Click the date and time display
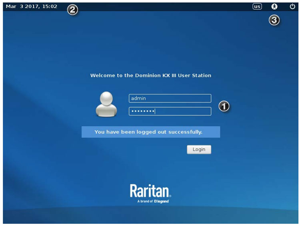The image size is (300, 226). pyautogui.click(x=31, y=6)
